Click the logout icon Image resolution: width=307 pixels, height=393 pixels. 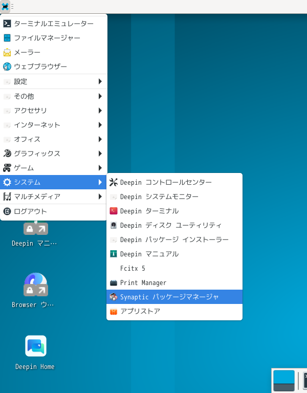click(x=7, y=211)
